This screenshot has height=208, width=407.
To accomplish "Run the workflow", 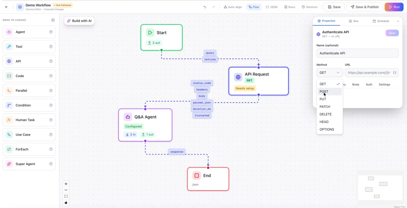I will 394,7.
